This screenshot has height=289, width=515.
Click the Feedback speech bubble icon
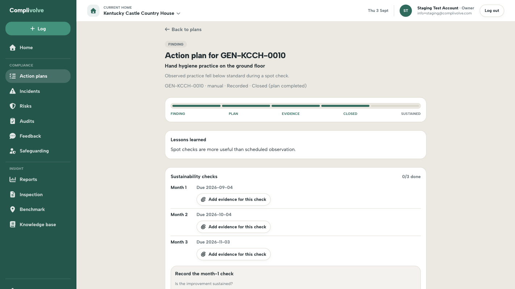(13, 136)
